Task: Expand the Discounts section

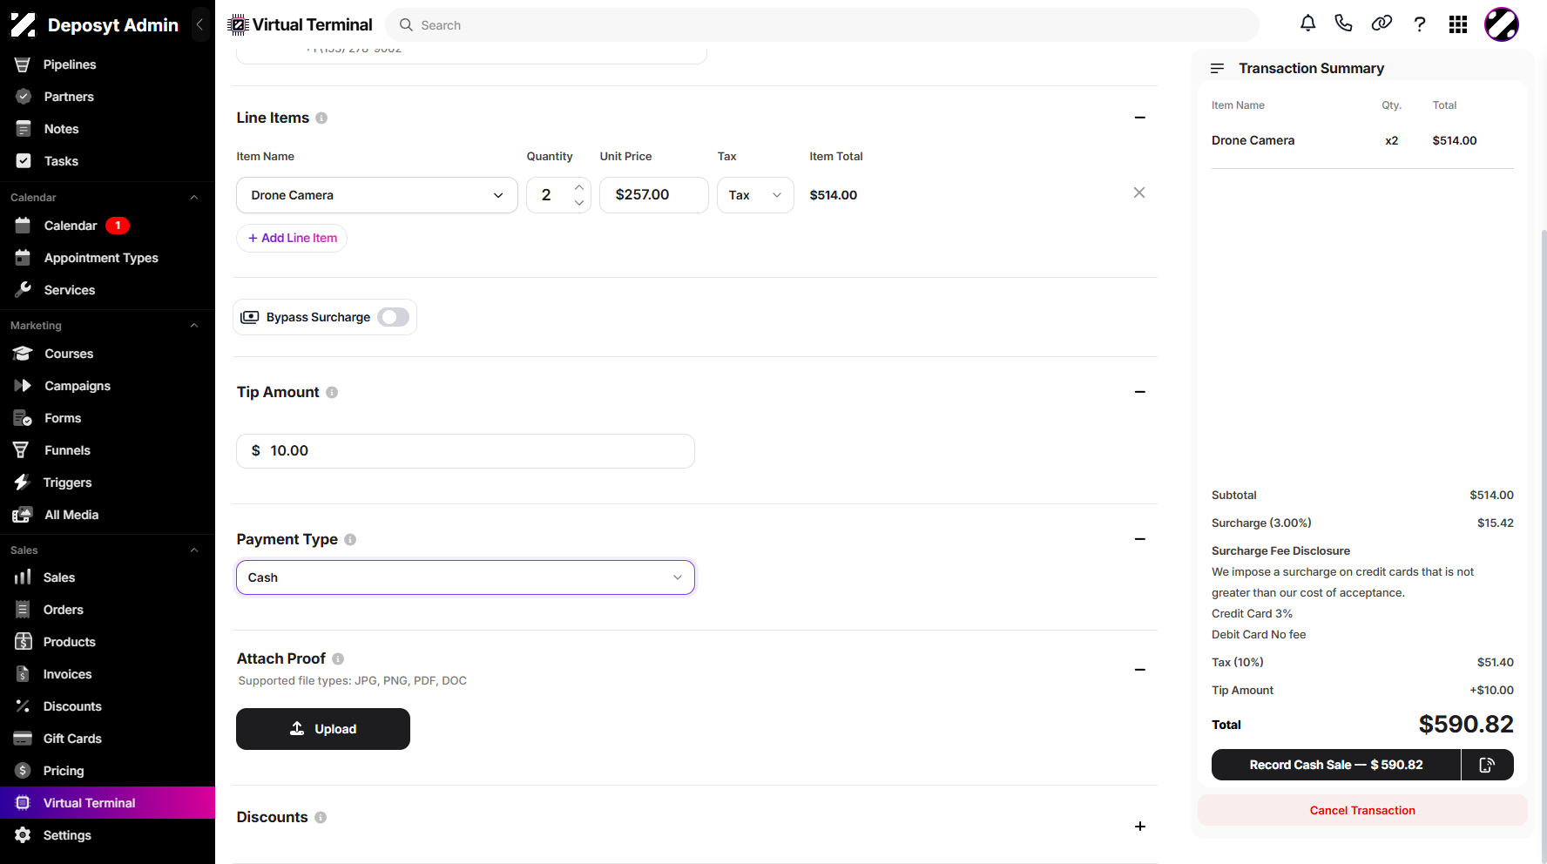Action: (1140, 827)
